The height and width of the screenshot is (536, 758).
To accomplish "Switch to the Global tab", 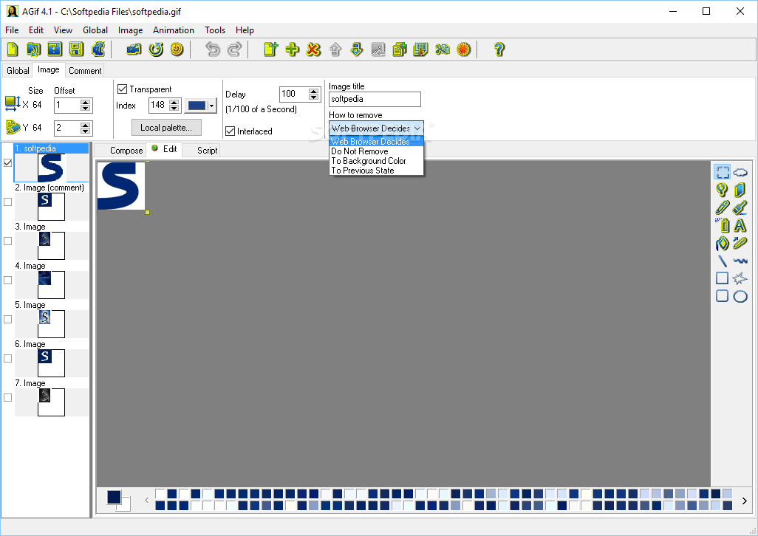I will point(18,70).
